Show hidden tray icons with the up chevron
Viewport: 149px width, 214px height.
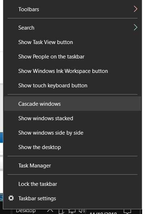point(50,210)
